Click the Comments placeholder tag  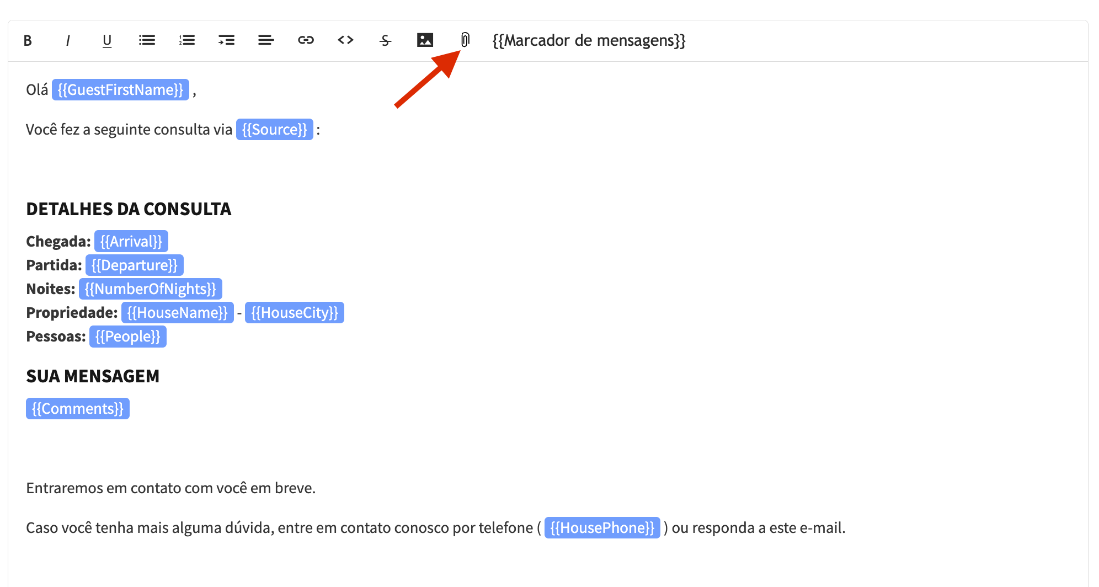point(78,409)
